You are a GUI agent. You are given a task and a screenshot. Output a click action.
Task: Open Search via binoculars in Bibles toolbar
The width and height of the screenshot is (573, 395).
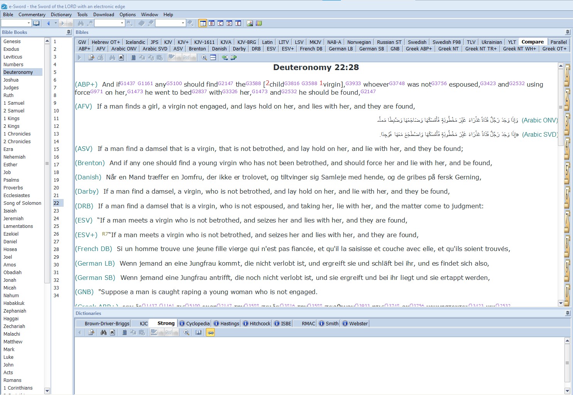pyautogui.click(x=112, y=57)
